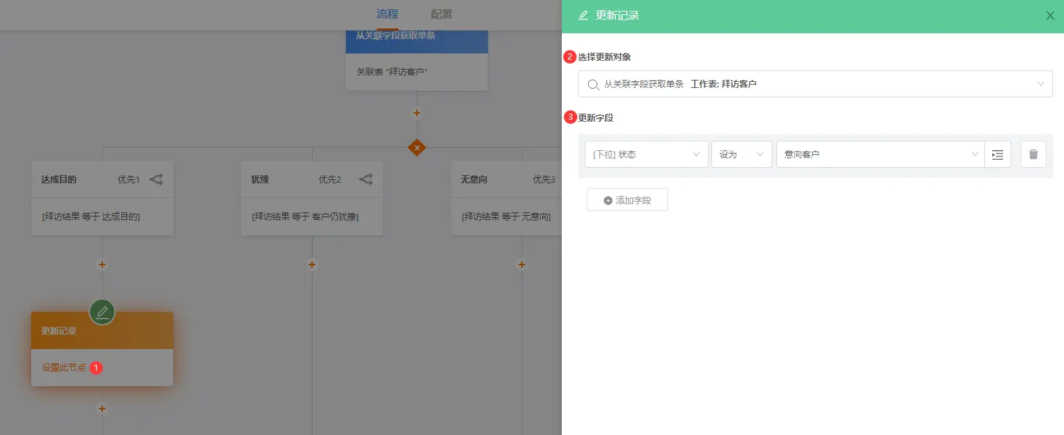This screenshot has width=1064, height=435.
Task: Click the green pencil icon on the 更新记录 node
Action: [102, 312]
